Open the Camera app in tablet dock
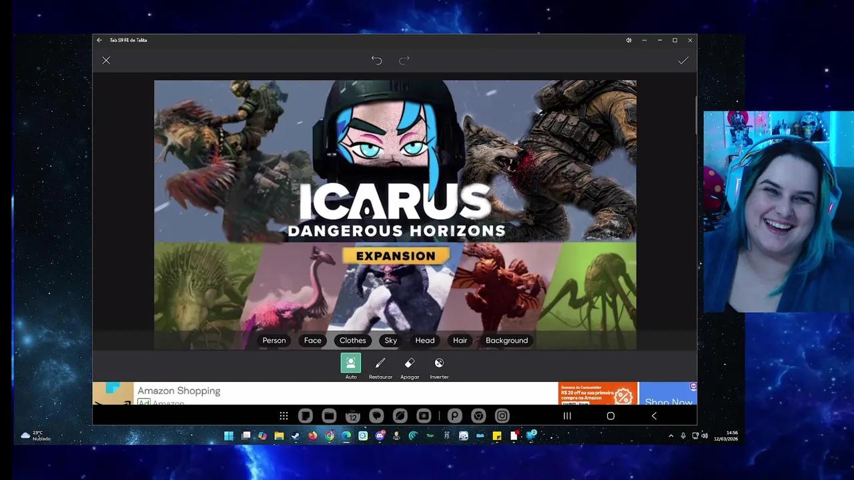 click(424, 416)
